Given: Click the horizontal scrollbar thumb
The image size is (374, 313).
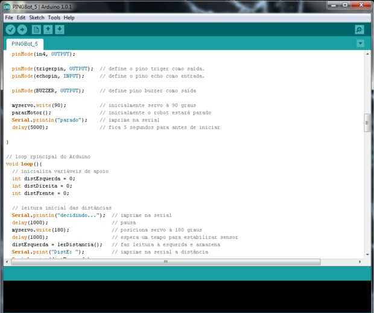Looking at the screenshot, I should click(166, 262).
